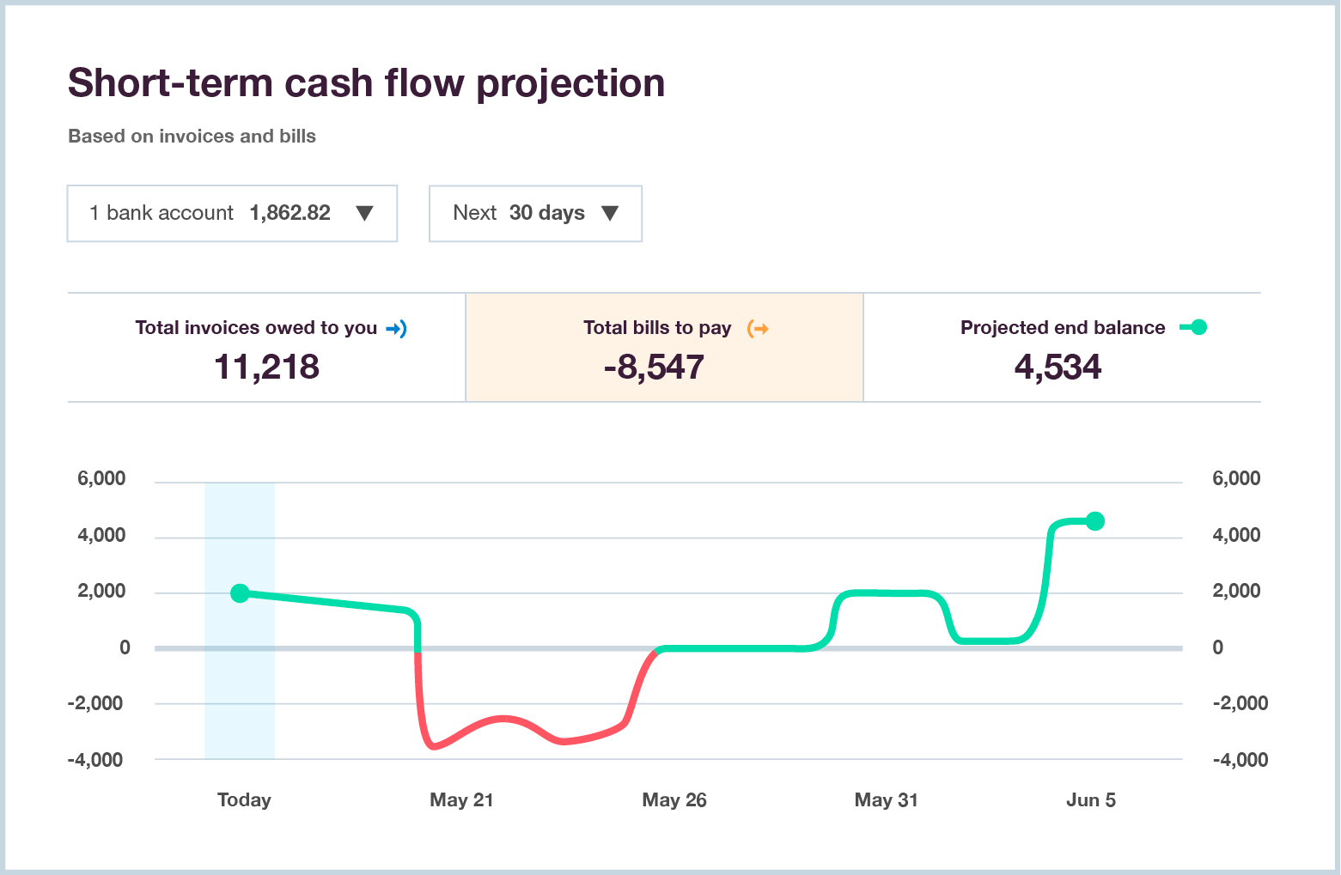Click the orange bills to pay icon
Viewport: 1341px width, 875px height.
coord(758,327)
